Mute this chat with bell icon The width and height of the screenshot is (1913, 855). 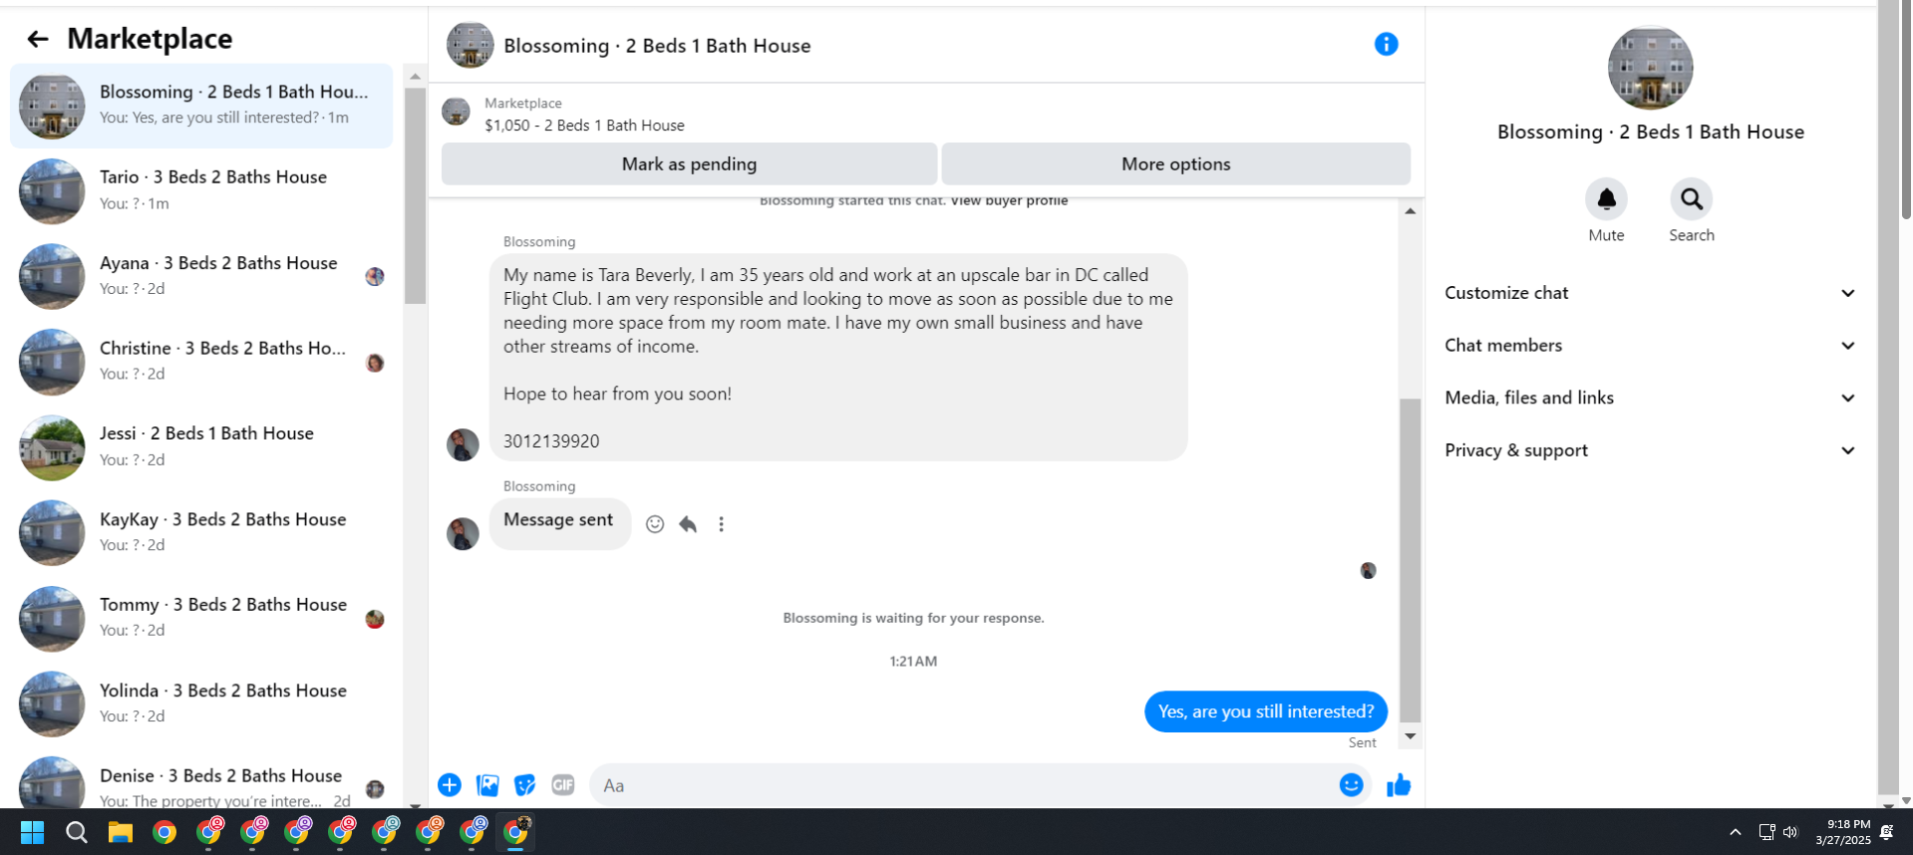1606,199
